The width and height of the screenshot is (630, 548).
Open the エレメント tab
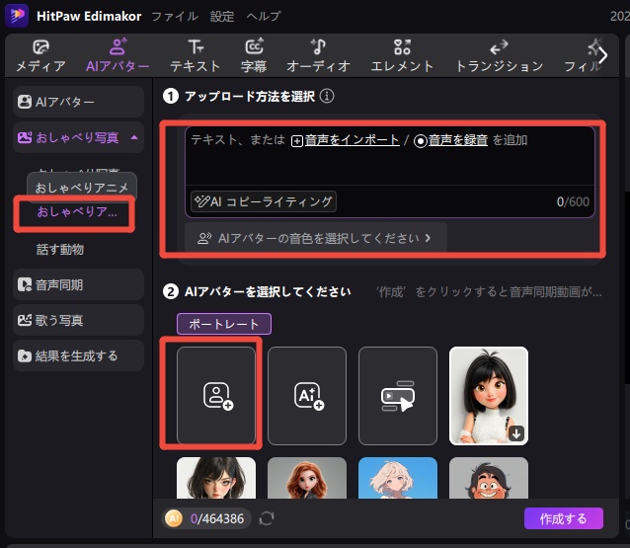click(402, 56)
